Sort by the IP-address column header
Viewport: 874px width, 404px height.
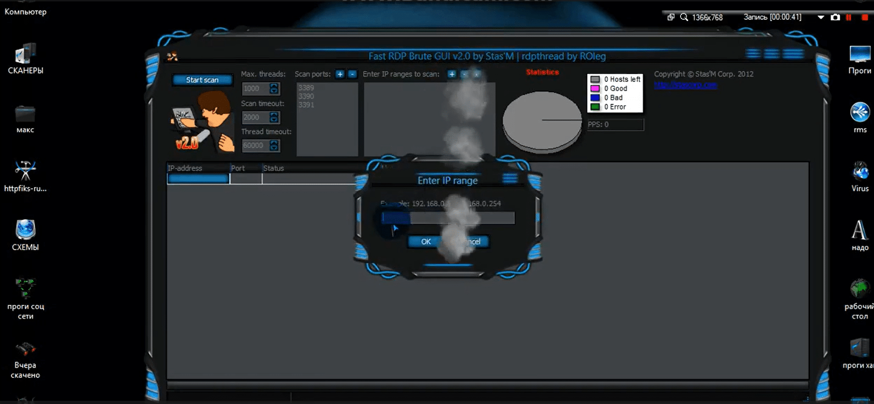point(198,168)
